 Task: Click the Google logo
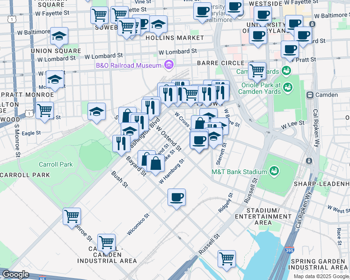(x=15, y=274)
